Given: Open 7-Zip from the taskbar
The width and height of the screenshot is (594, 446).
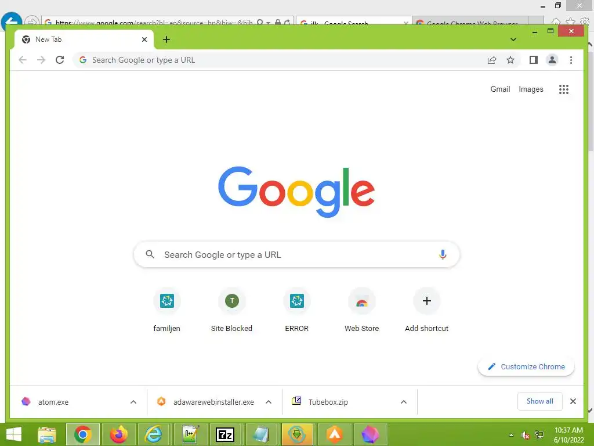Looking at the screenshot, I should 225,434.
